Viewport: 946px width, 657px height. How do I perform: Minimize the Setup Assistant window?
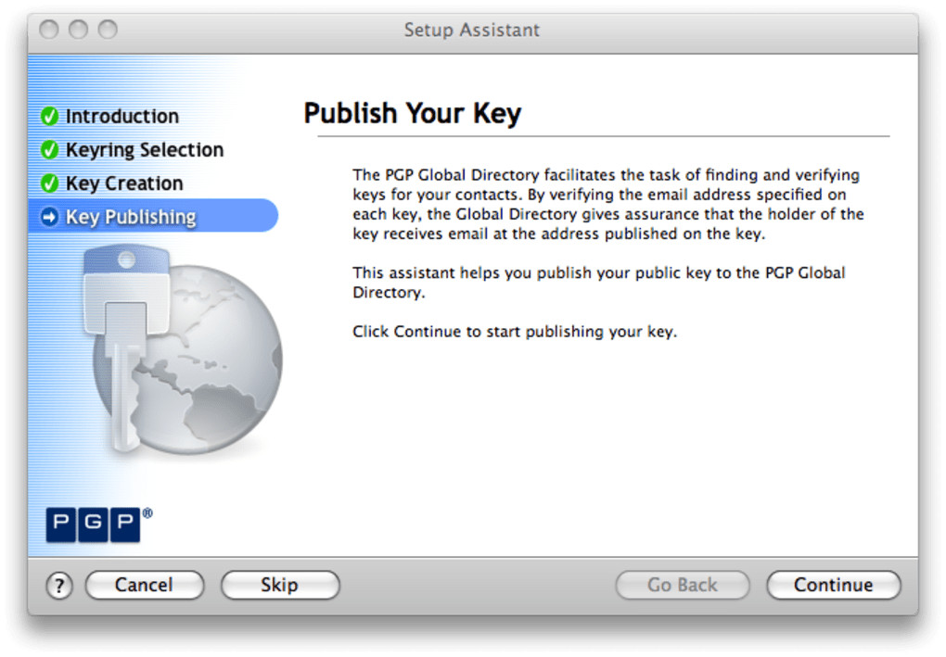pyautogui.click(x=78, y=30)
